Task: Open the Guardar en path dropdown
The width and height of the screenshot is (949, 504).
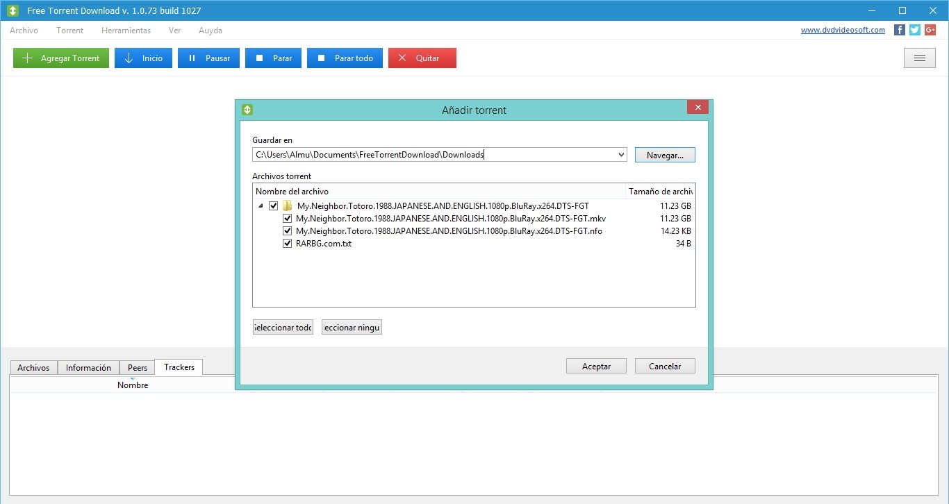Action: 621,155
